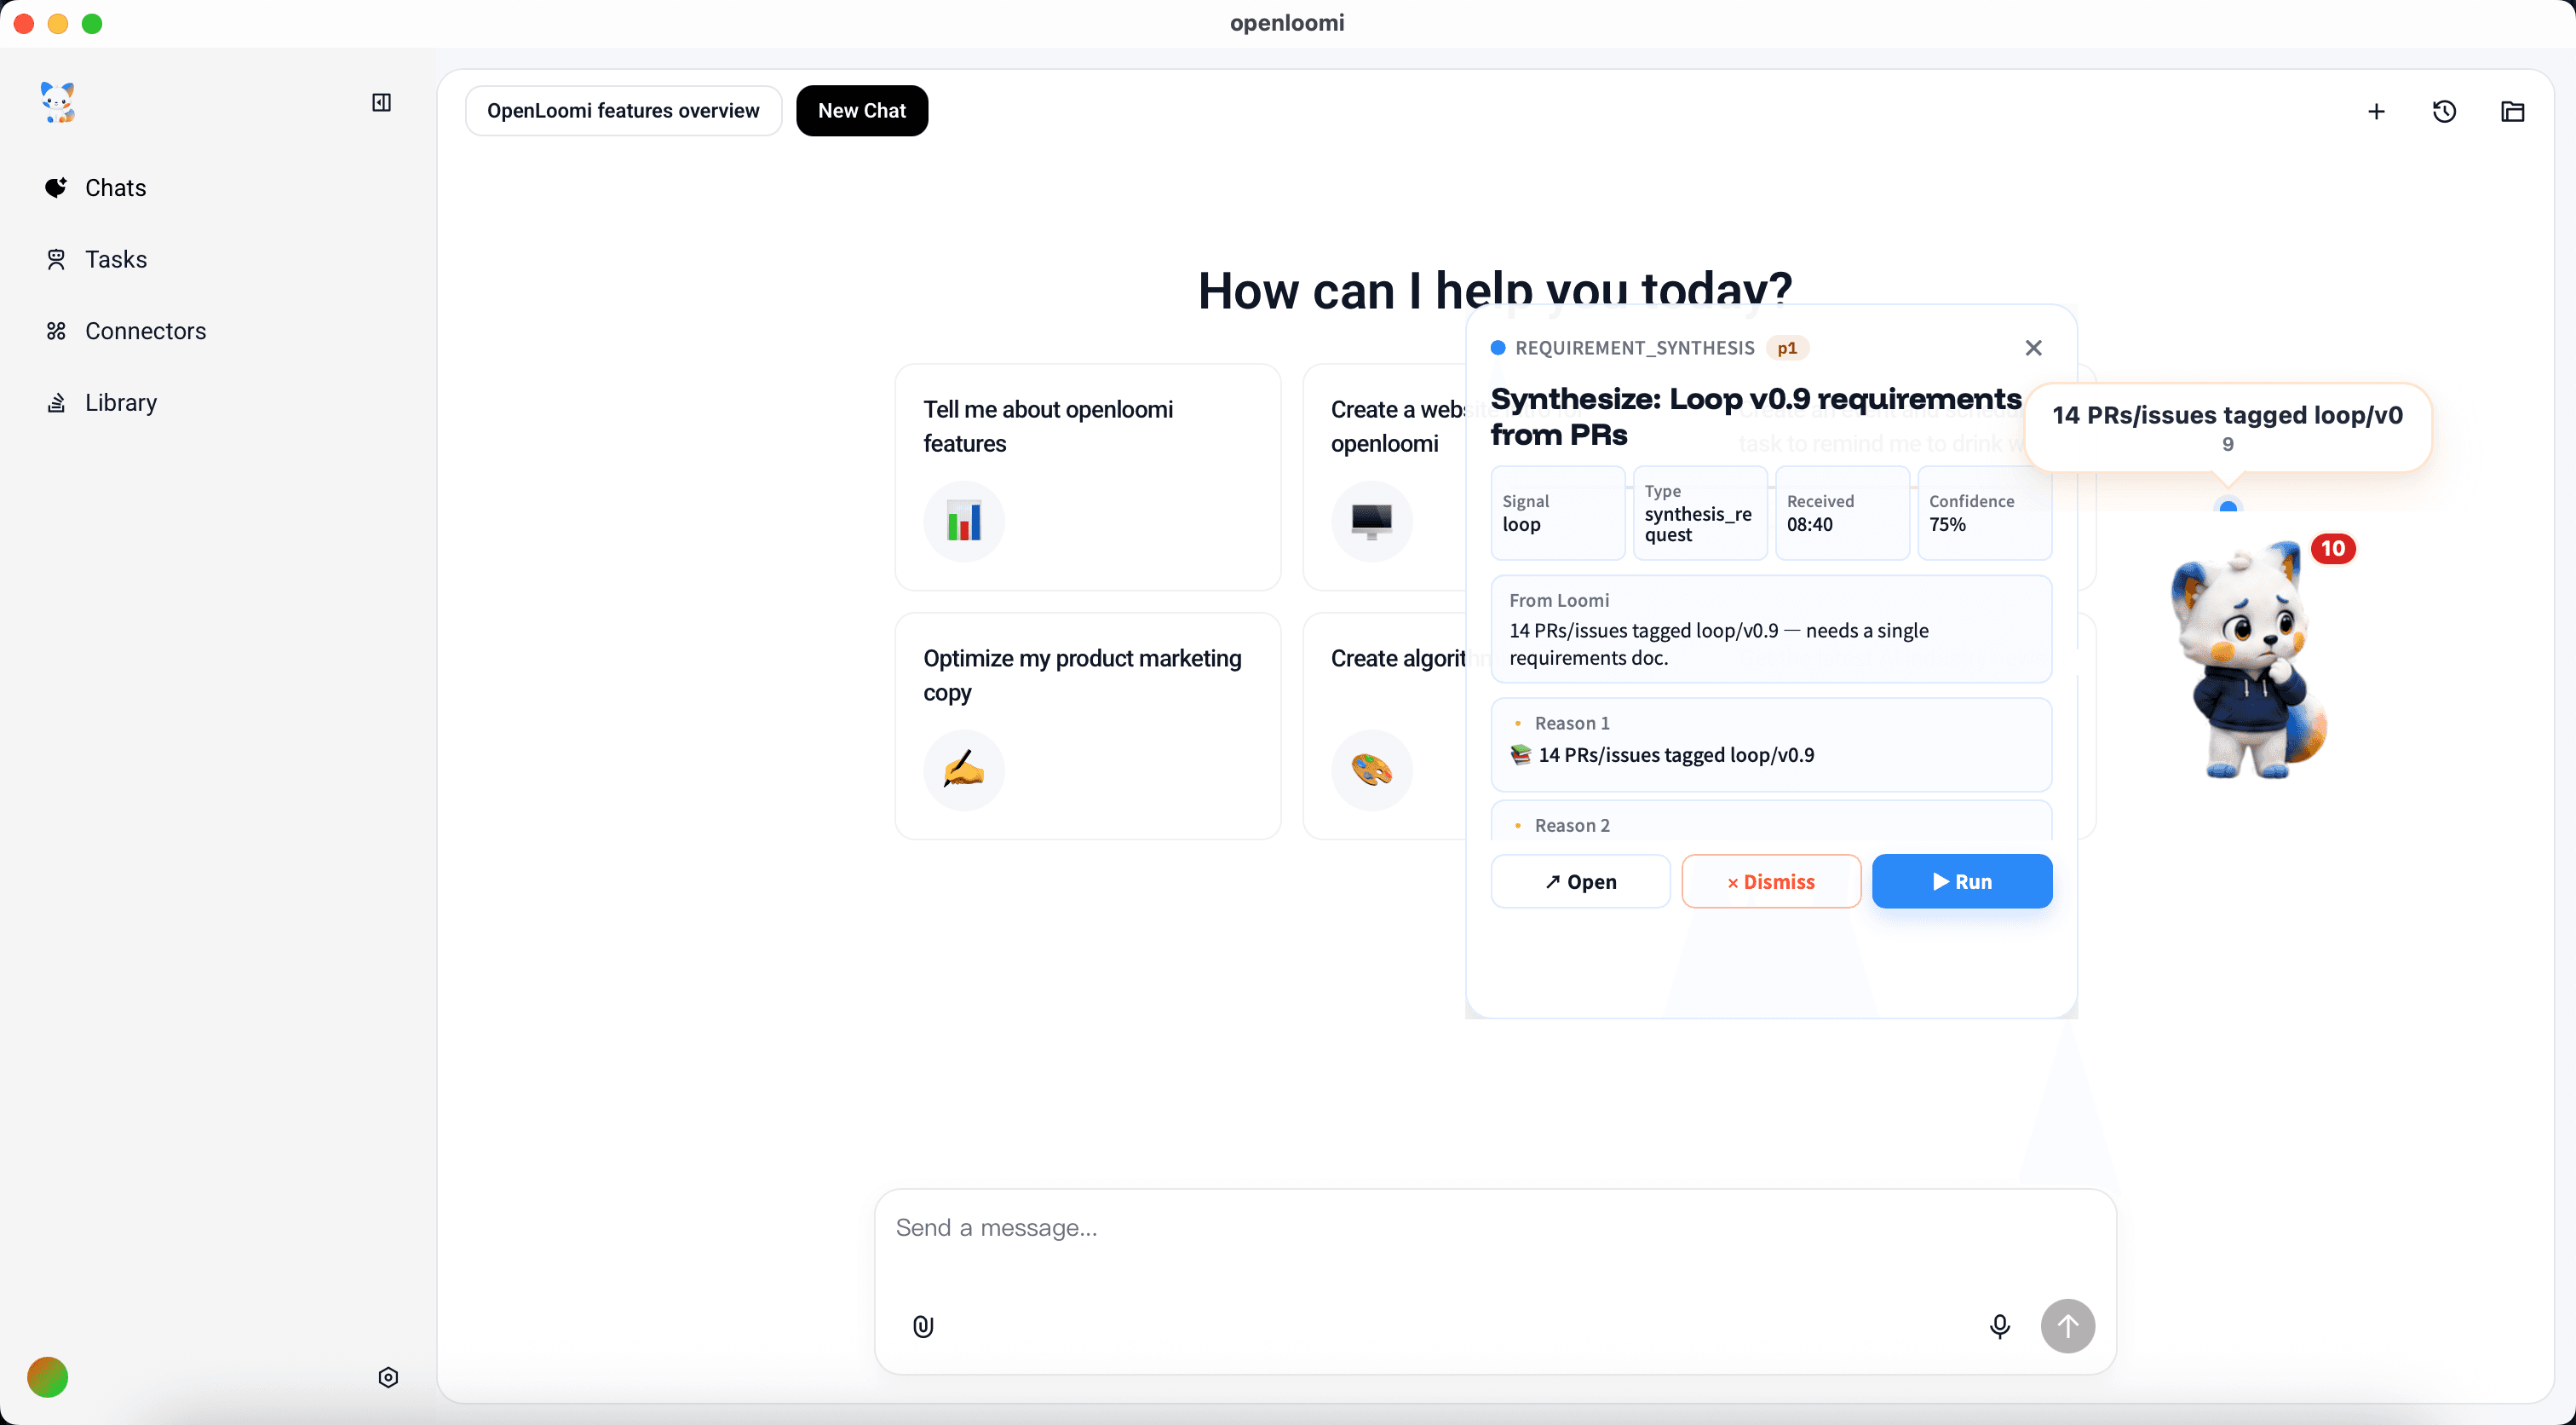This screenshot has width=2576, height=1425.
Task: Click the books emoji in Reason 1
Action: click(1520, 754)
